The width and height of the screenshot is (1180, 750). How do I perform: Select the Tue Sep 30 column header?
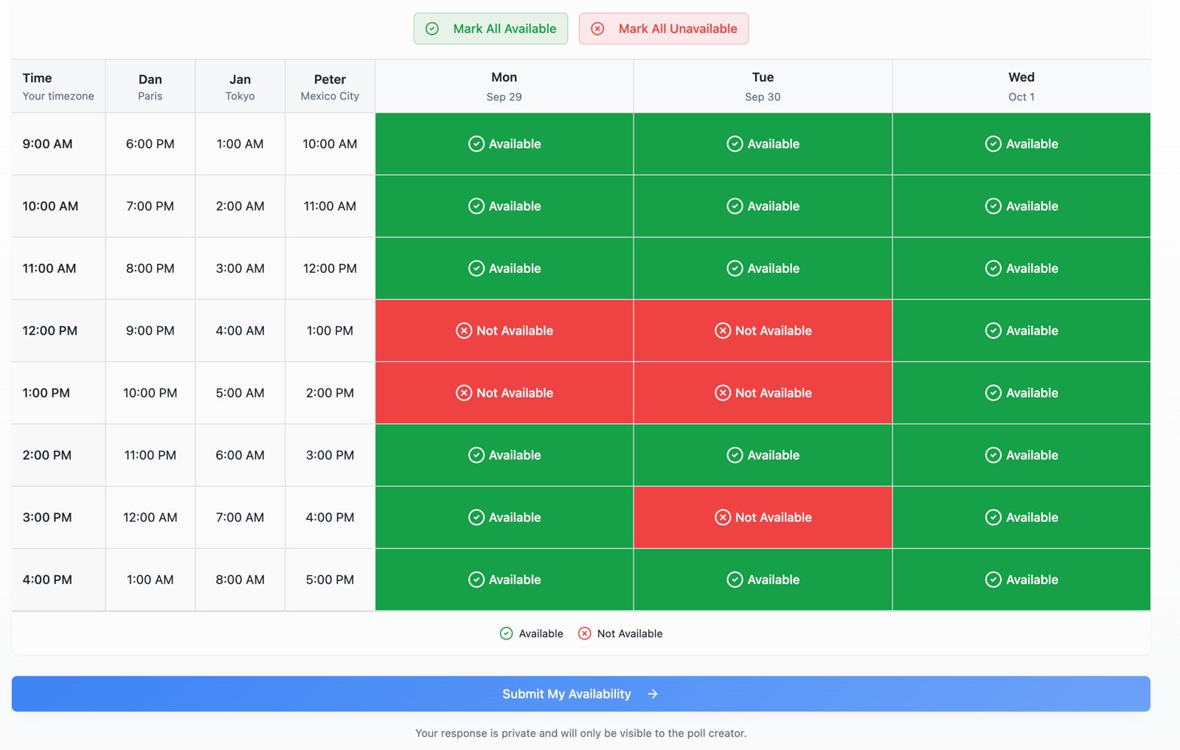[x=763, y=86]
